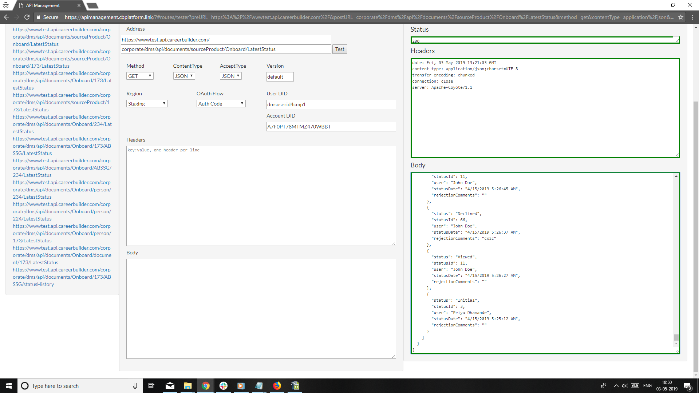Click the request Headers textarea

(261, 196)
